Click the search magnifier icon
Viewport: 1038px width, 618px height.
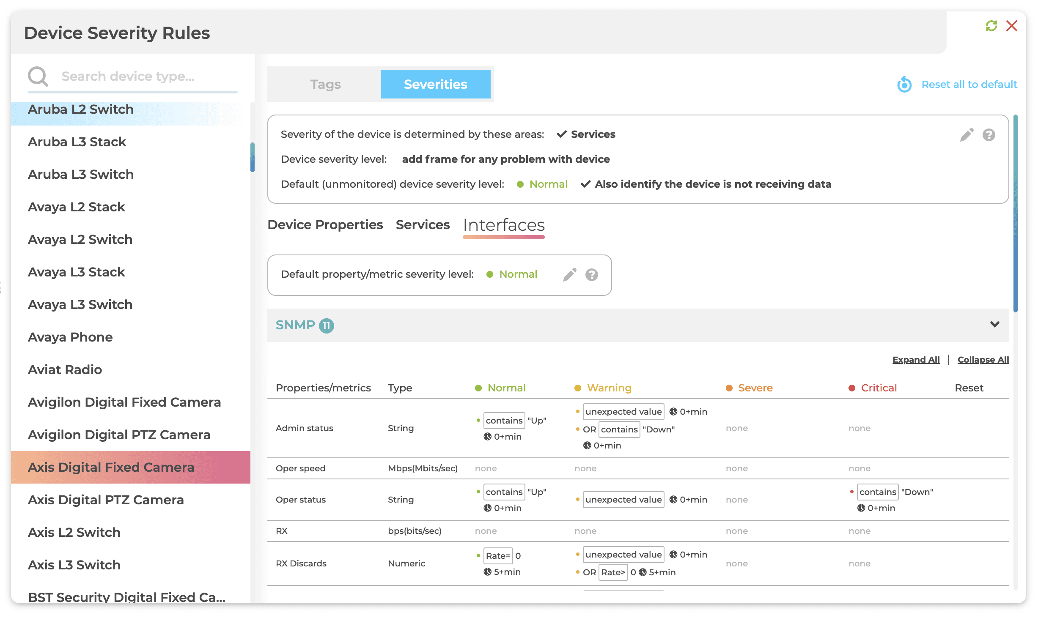pos(38,77)
